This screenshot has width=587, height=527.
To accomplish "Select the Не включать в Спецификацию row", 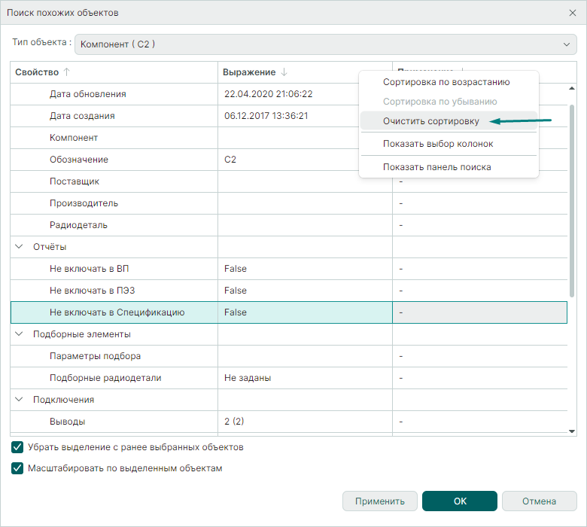I will pos(117,312).
